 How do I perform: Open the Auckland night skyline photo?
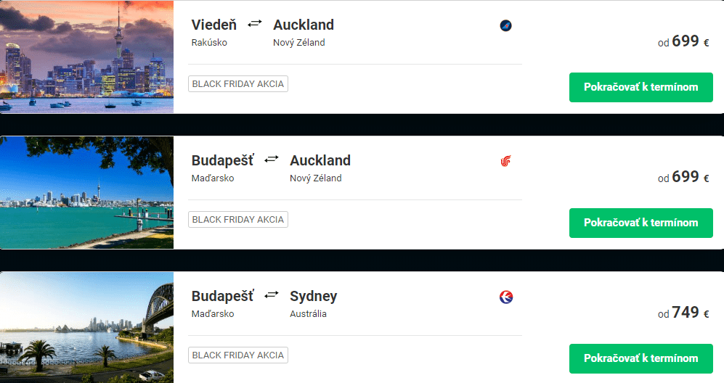[86, 57]
